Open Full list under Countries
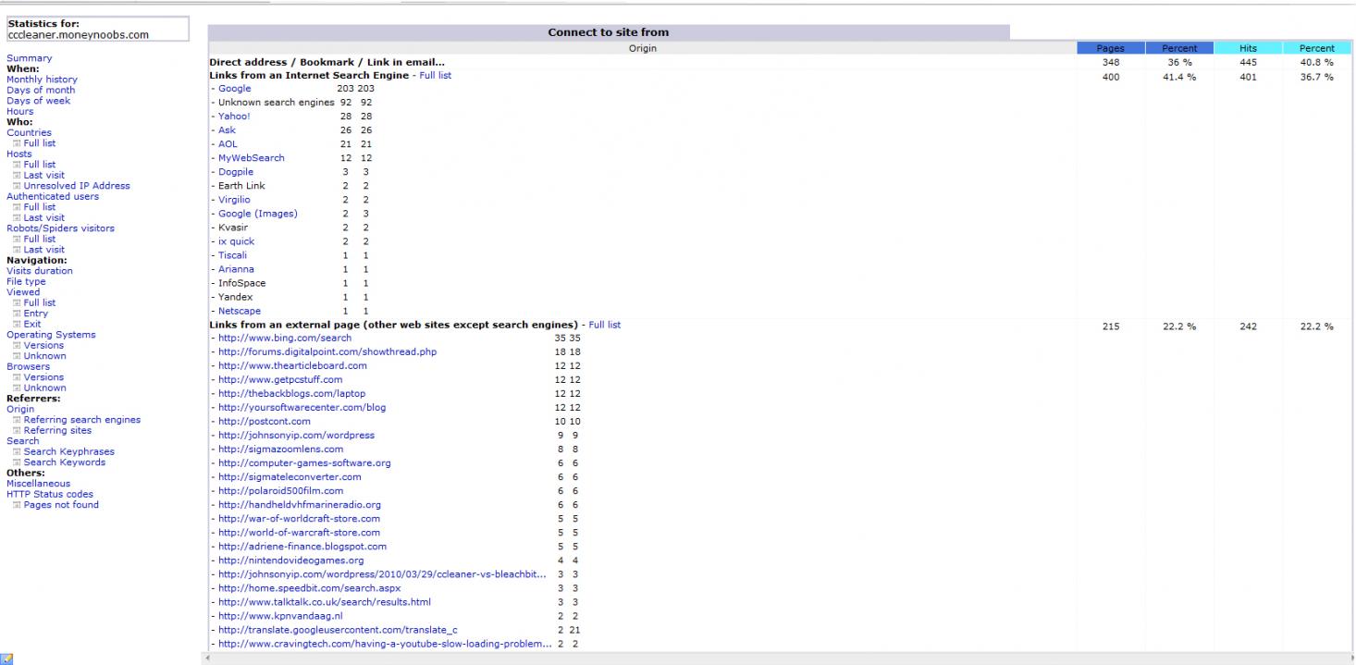Image resolution: width=1356 pixels, height=665 pixels. pos(40,143)
